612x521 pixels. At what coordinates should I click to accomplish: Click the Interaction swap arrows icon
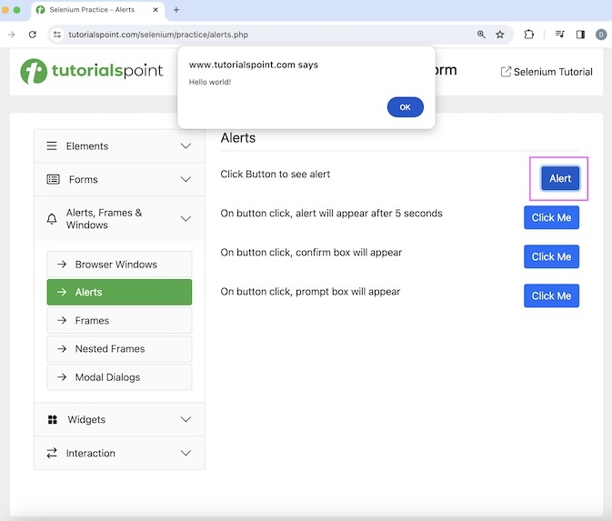pos(52,453)
